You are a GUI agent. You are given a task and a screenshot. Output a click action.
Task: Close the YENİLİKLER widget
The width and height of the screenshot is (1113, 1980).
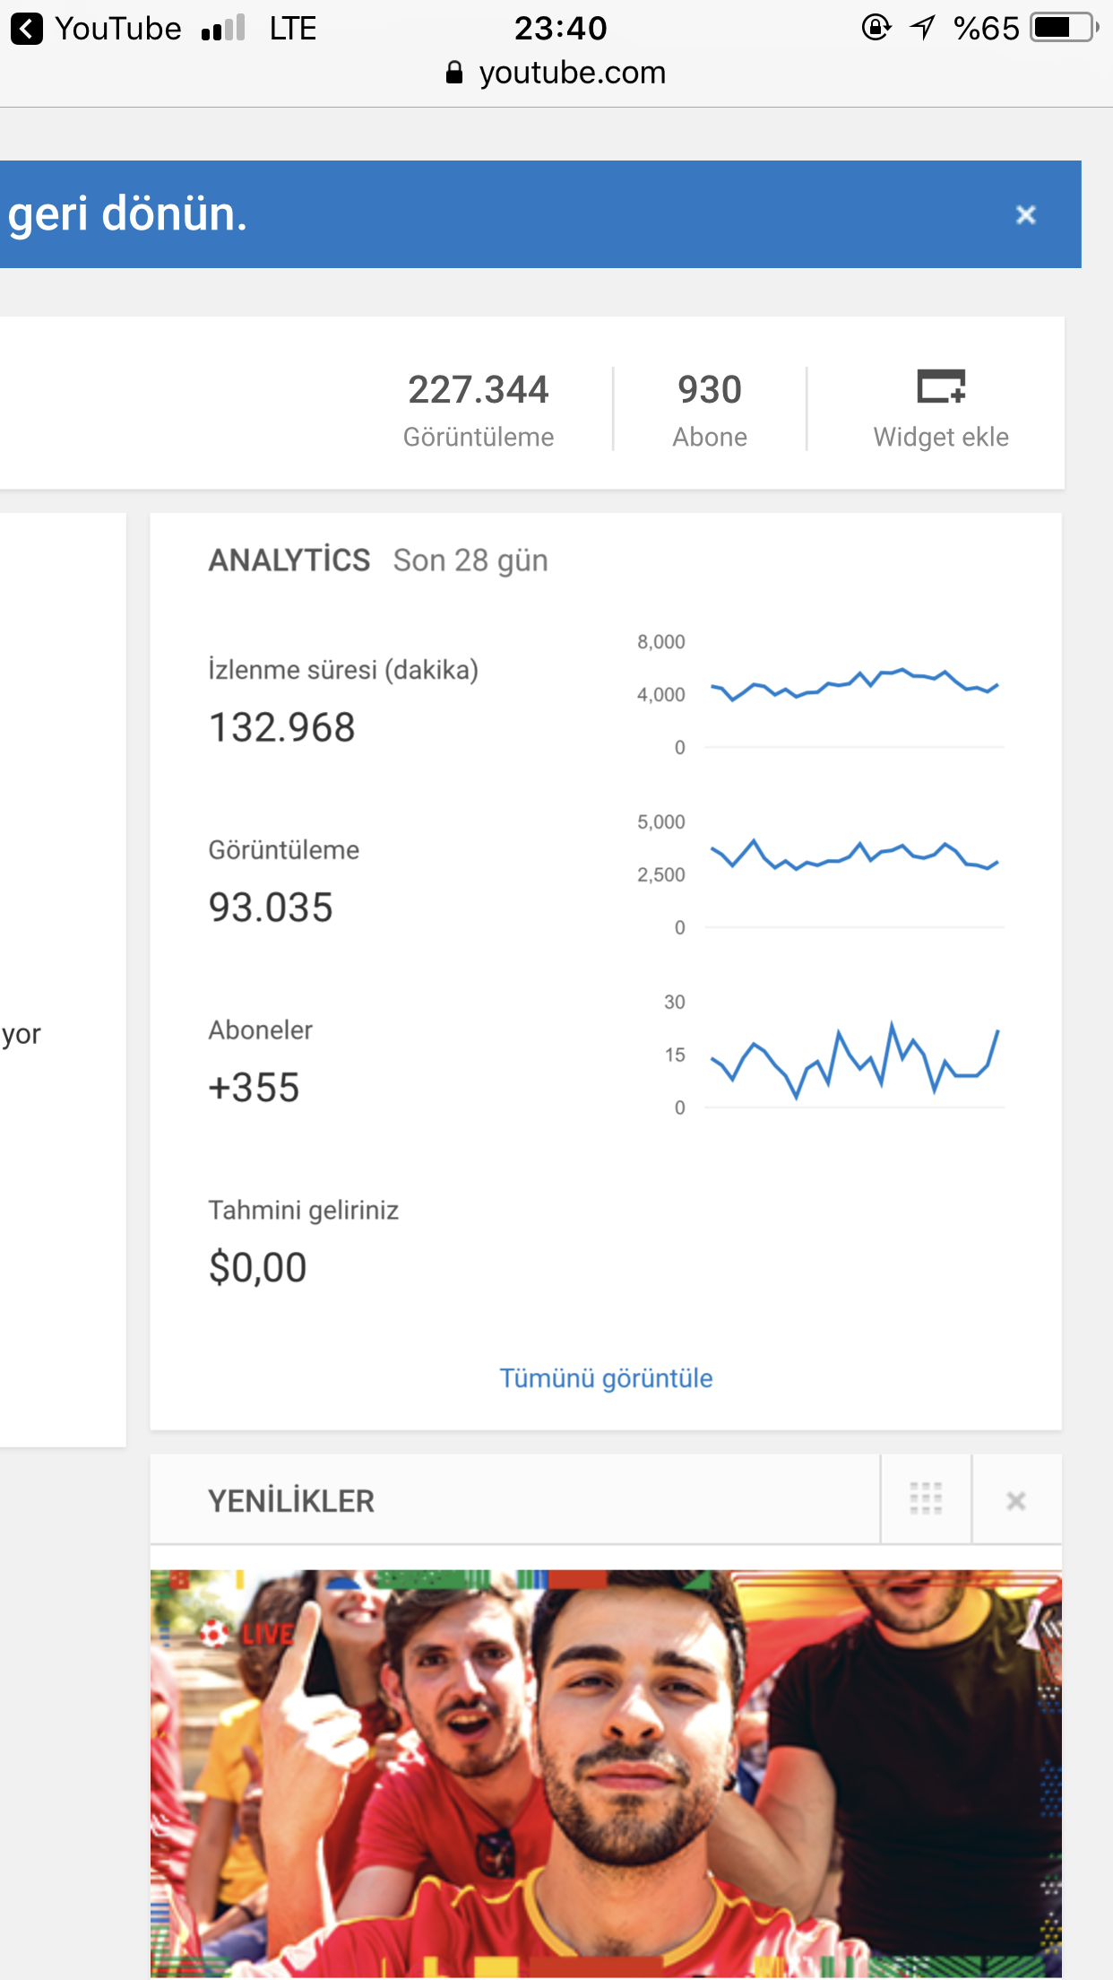[x=1016, y=1501]
